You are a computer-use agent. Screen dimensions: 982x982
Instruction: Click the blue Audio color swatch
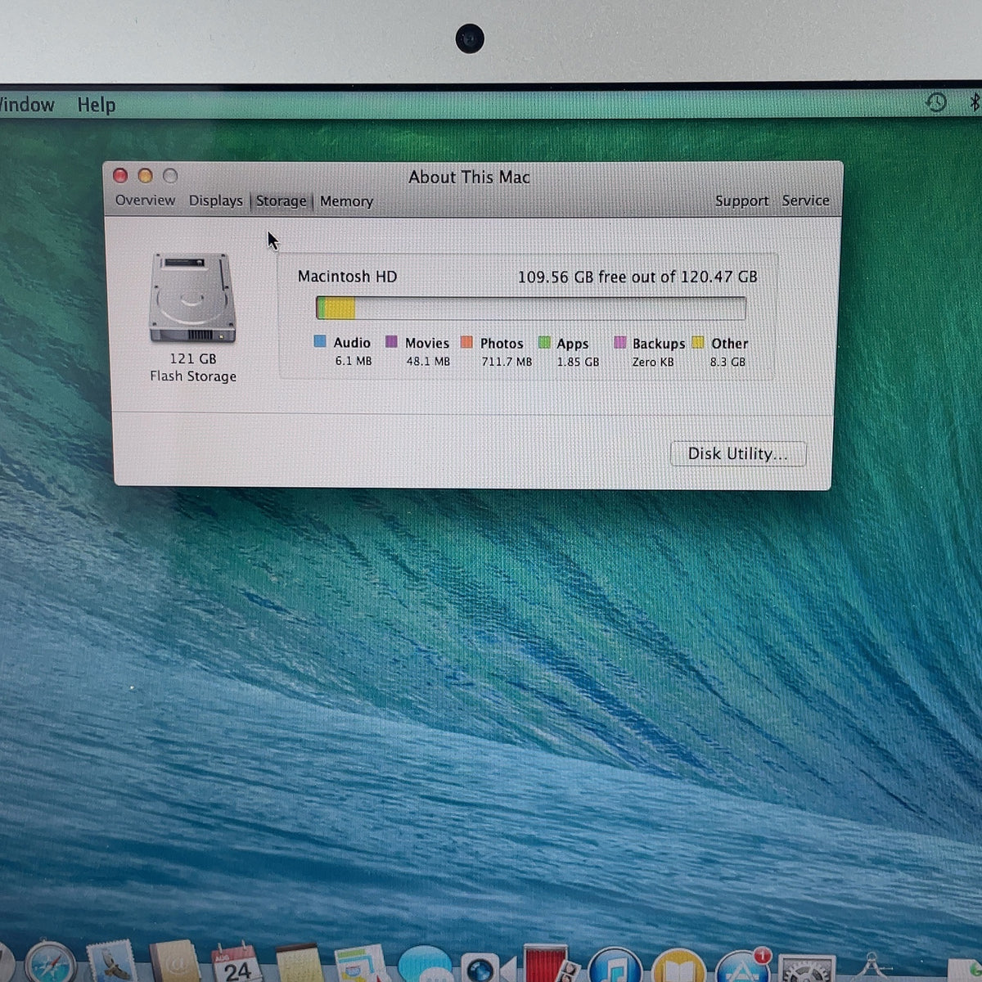(x=320, y=341)
